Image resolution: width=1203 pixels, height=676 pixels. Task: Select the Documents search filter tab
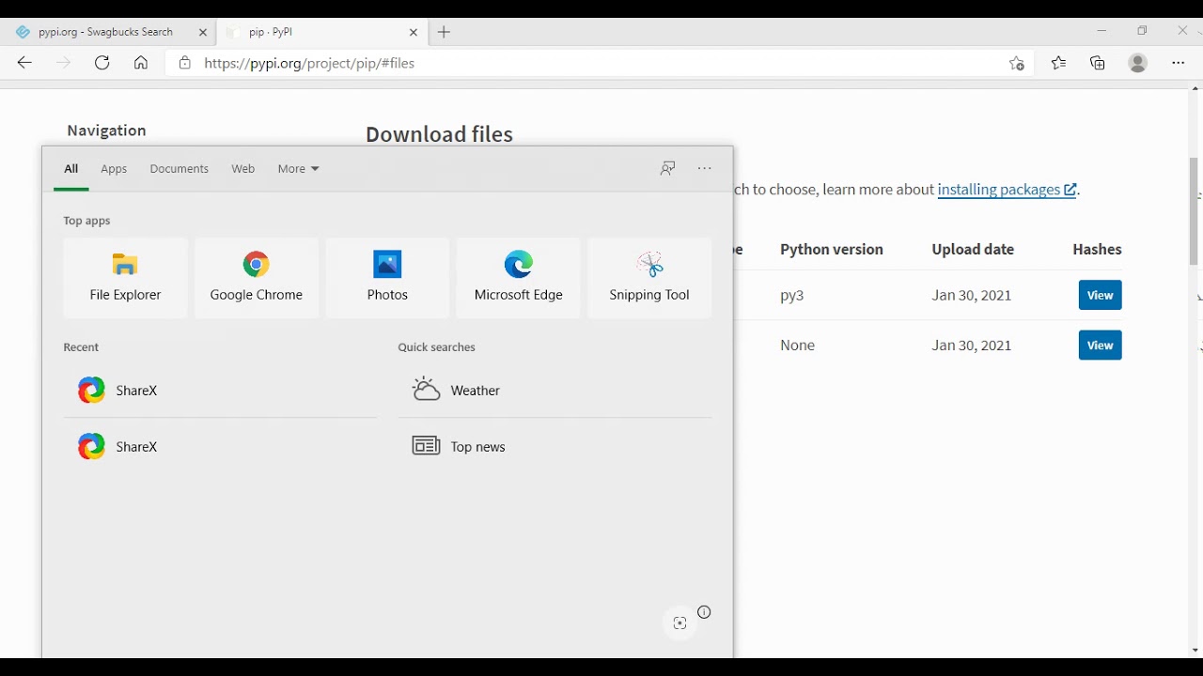click(x=179, y=169)
